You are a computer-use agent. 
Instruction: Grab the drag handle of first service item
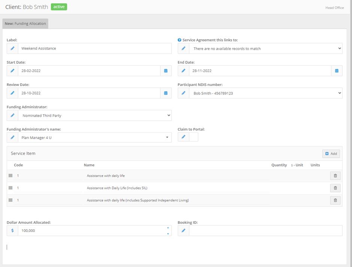[10, 176]
